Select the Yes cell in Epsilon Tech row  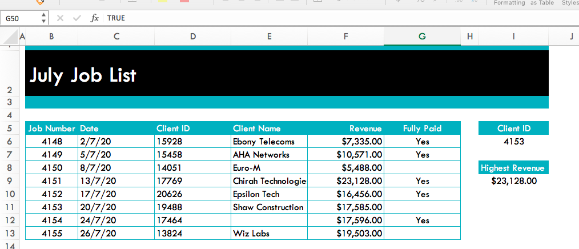click(422, 194)
